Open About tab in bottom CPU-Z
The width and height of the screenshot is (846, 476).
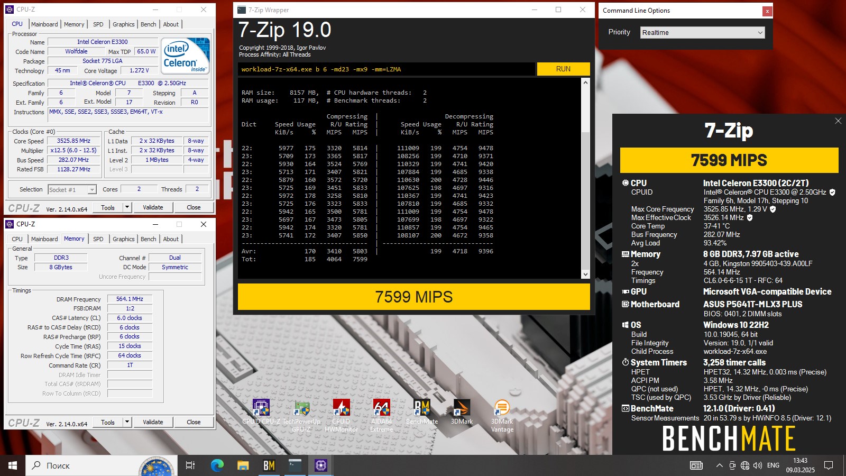171,239
